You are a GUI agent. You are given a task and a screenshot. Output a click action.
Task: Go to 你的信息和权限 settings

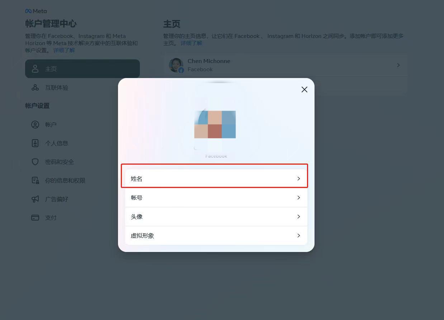coord(65,180)
